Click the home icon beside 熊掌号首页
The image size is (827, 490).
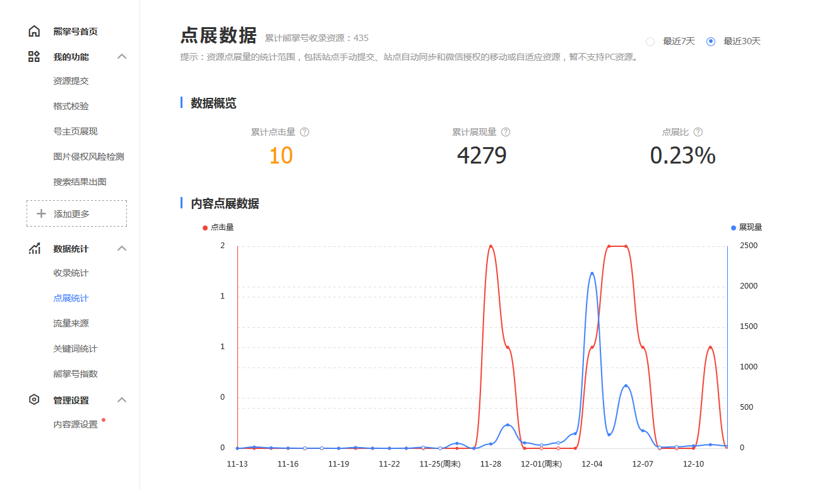click(x=34, y=32)
